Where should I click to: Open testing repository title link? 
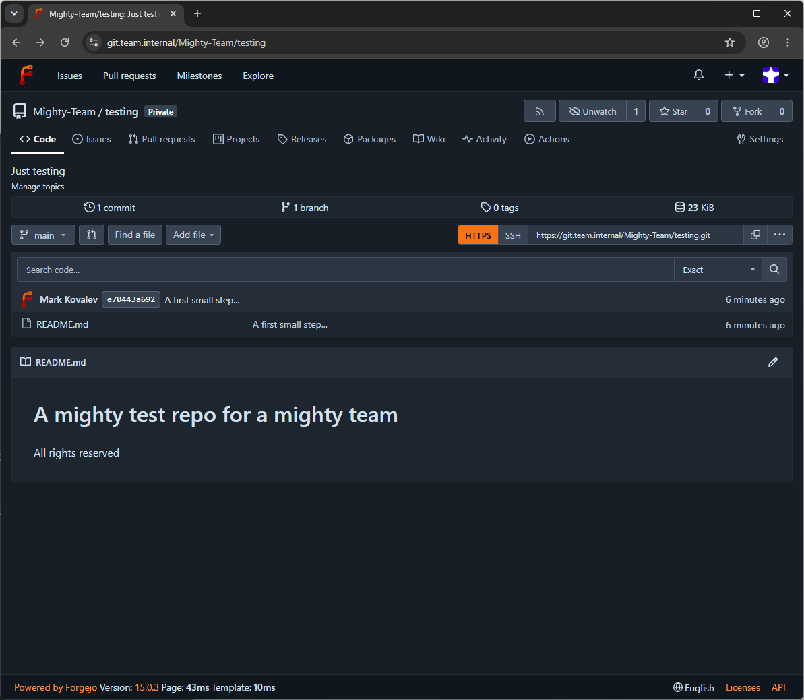tap(121, 111)
